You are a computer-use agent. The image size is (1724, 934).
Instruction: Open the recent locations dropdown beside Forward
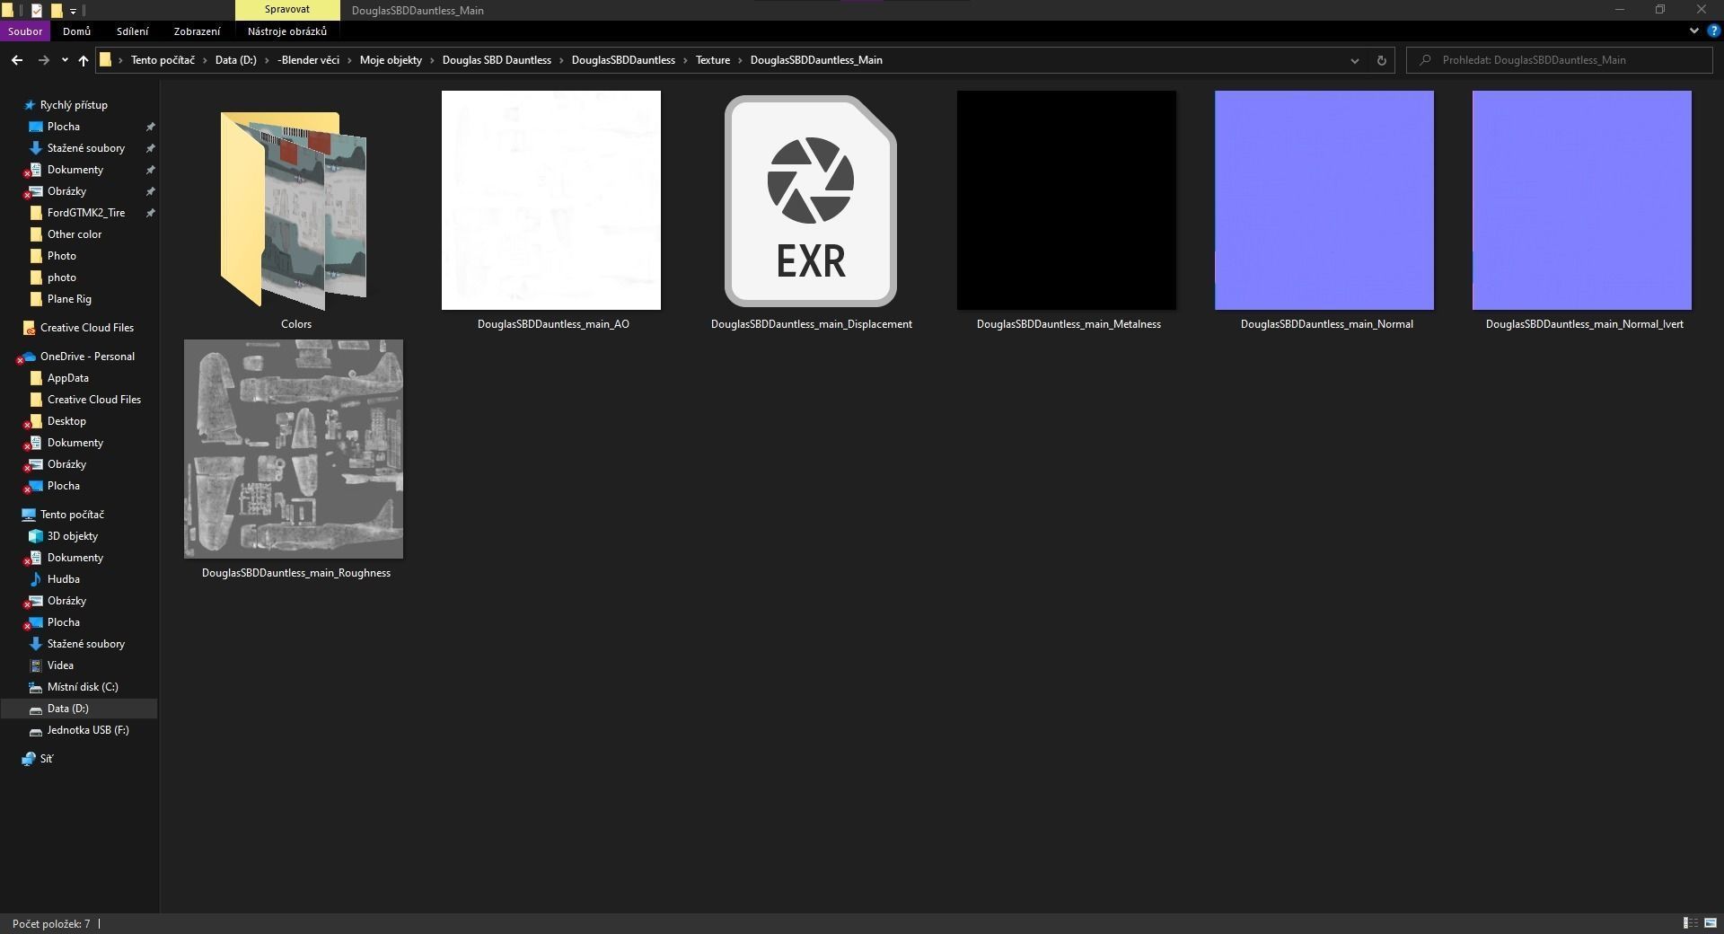[x=65, y=60]
